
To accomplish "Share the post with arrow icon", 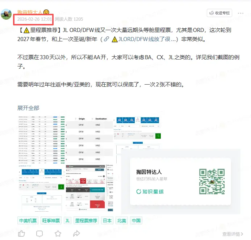I will [x=76, y=233].
